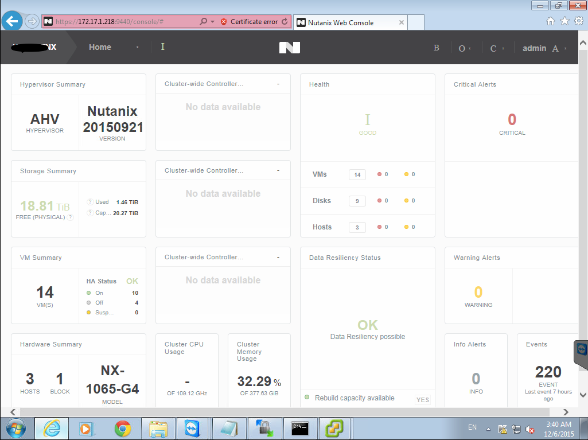Click the 32.29% memory usage value
This screenshot has width=588, height=440.
259,381
